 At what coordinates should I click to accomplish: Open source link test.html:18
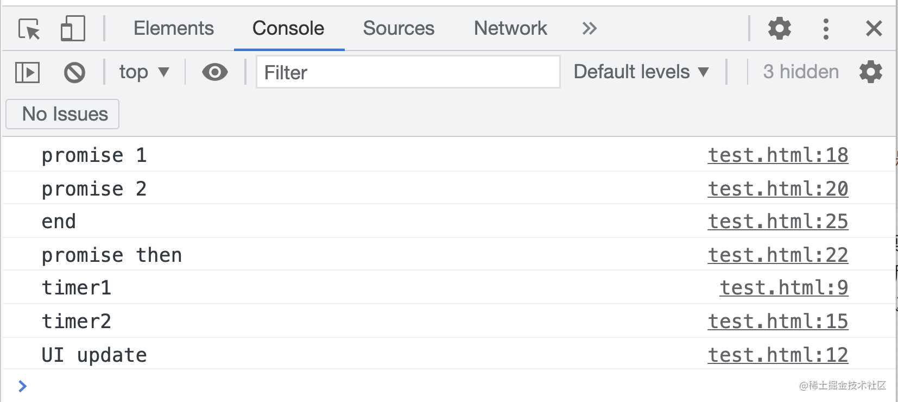pyautogui.click(x=777, y=155)
